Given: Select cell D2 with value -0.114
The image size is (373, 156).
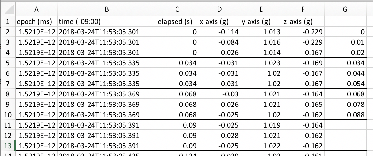Looking at the screenshot, I should pyautogui.click(x=219, y=32).
